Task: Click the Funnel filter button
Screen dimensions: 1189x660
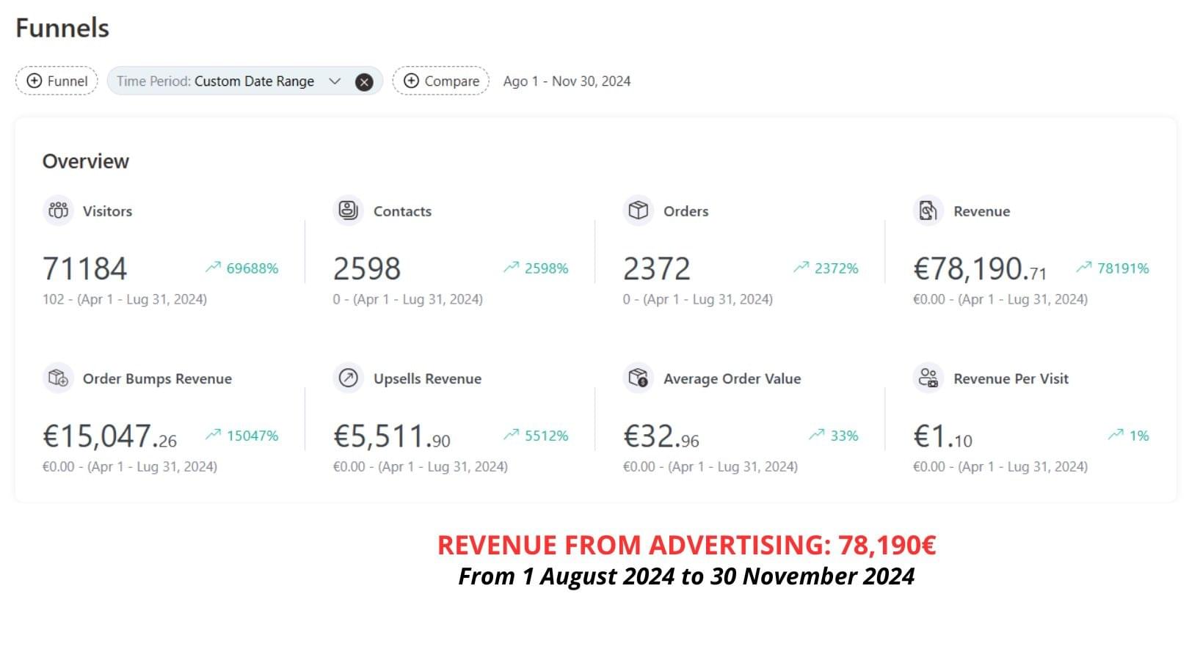Action: tap(57, 81)
